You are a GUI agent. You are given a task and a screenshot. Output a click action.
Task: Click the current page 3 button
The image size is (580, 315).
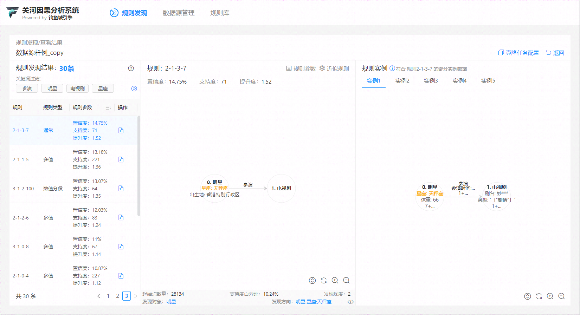127,296
